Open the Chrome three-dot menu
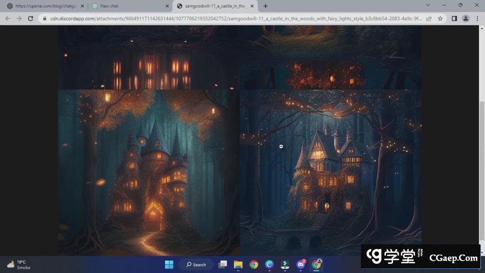Viewport: 485px width, 273px height. [x=477, y=18]
